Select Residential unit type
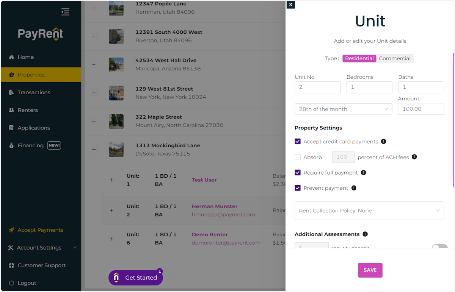The height and width of the screenshot is (292, 455). coord(359,58)
